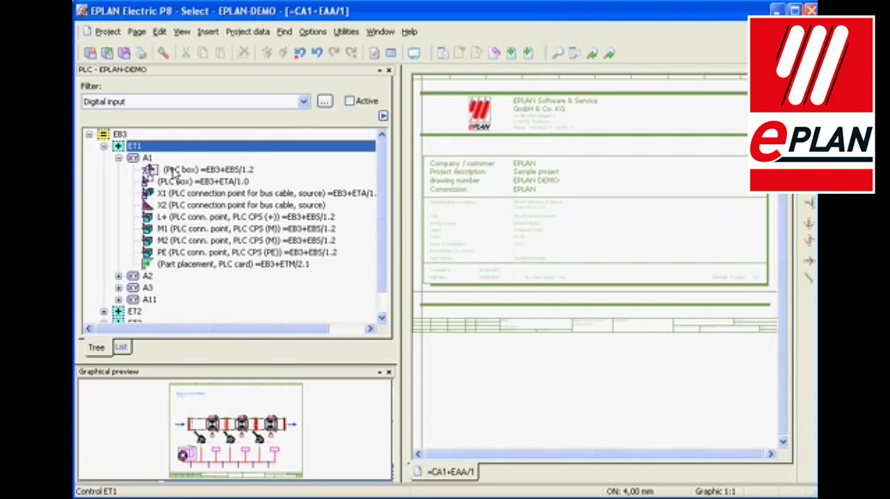Collapse the ET1 tree node
The image size is (890, 499).
(104, 146)
